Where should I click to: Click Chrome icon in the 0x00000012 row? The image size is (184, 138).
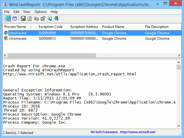[6, 38]
